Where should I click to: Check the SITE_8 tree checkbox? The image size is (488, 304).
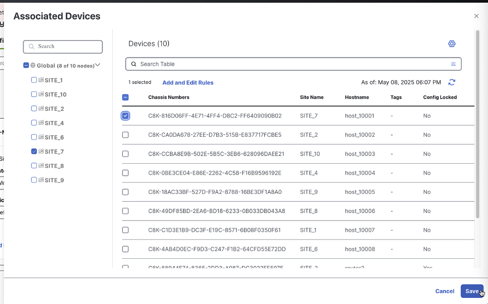[x=34, y=166]
